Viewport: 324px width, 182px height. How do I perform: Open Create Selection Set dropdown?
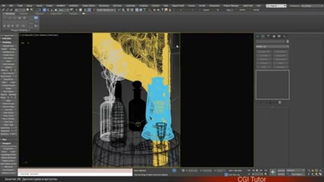pos(106,10)
